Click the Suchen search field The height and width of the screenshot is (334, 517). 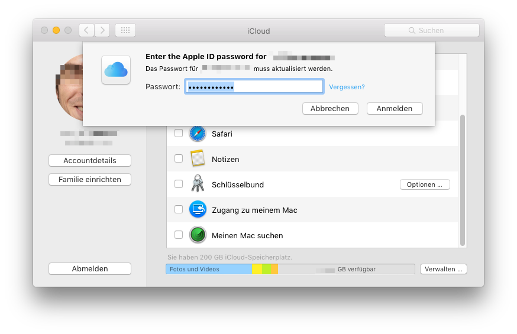(432, 30)
